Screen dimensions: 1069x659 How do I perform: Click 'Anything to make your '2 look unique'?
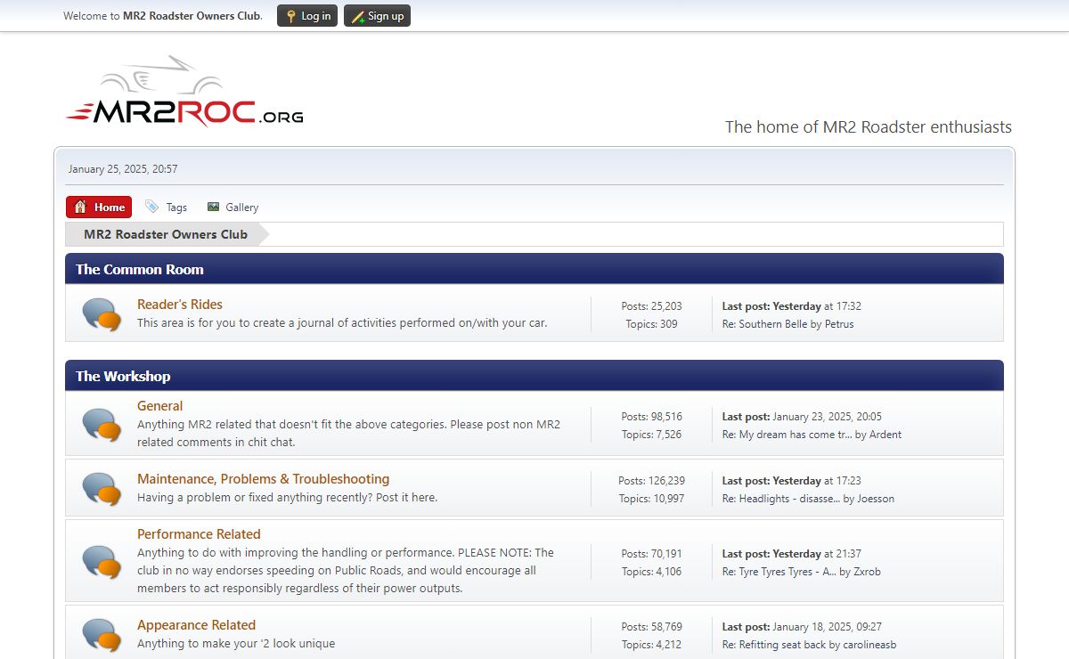click(236, 644)
